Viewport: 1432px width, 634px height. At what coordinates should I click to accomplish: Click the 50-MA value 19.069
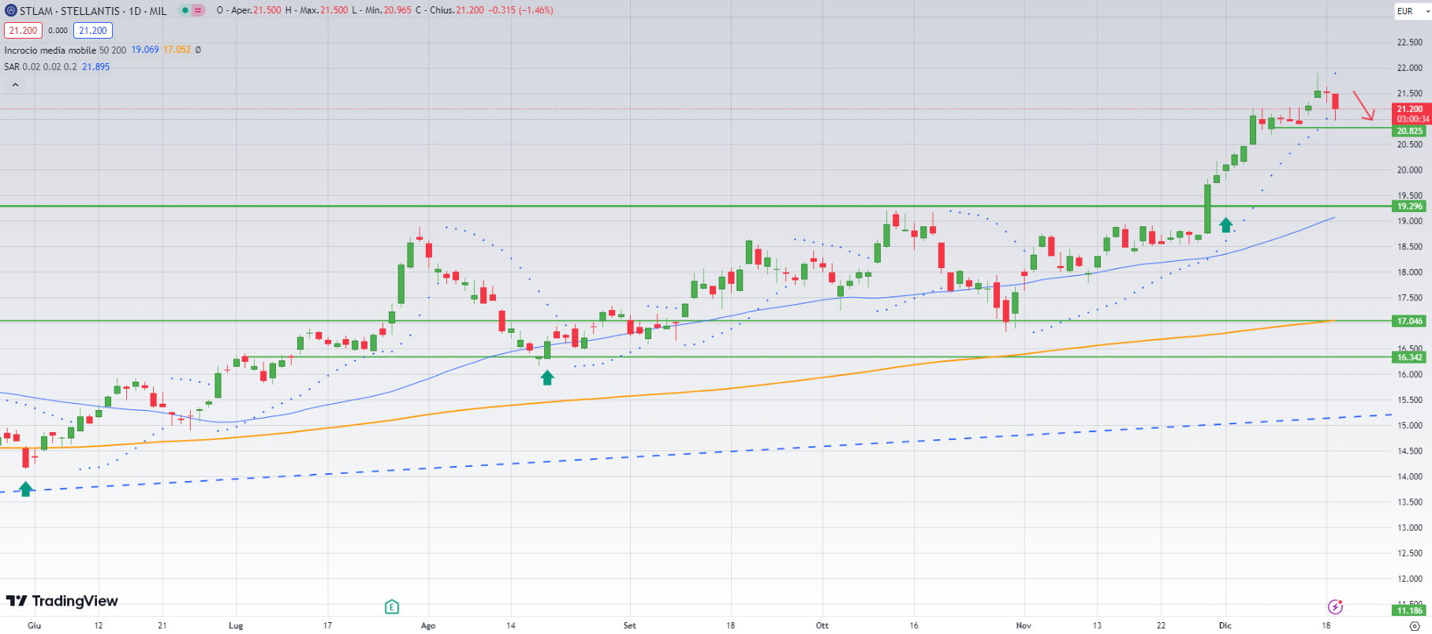145,50
